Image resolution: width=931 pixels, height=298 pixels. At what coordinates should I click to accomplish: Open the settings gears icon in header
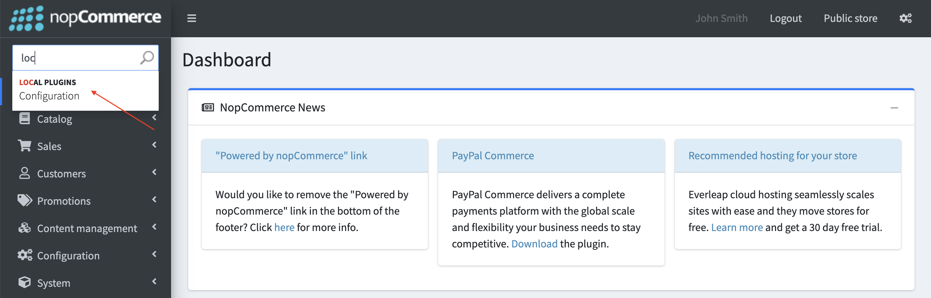(x=905, y=18)
